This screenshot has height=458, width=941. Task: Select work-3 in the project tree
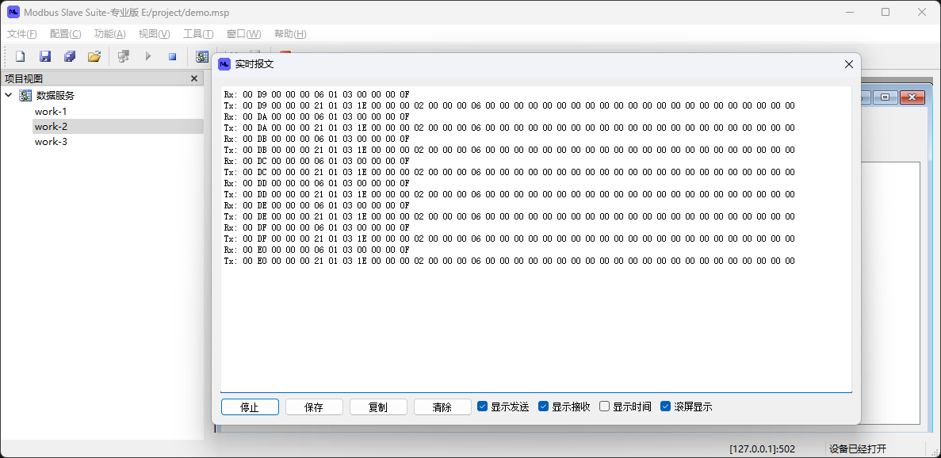(x=51, y=142)
